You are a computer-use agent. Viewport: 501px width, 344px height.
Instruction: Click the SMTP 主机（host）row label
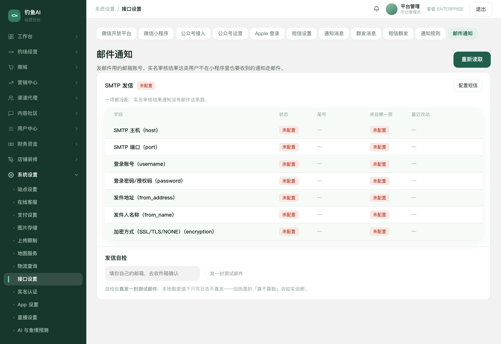[x=136, y=130]
